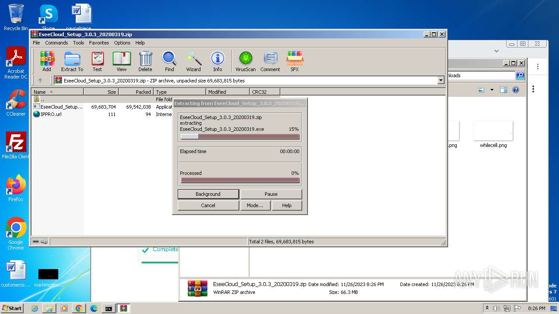Go up one folder level arrow
Viewport: 559px width, 314px height.
[x=40, y=80]
